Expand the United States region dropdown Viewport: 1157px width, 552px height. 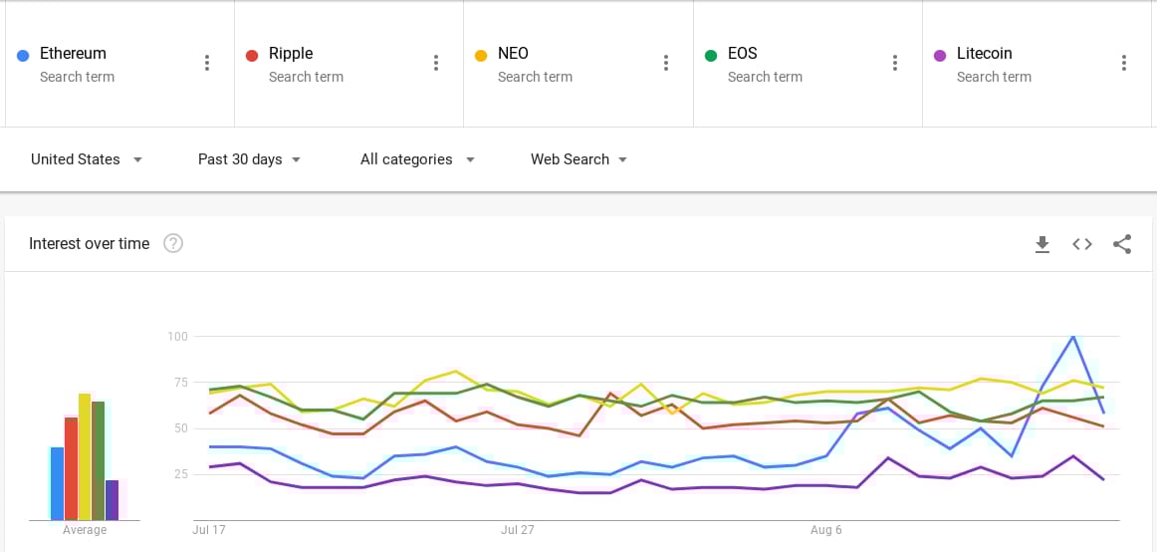(x=87, y=159)
